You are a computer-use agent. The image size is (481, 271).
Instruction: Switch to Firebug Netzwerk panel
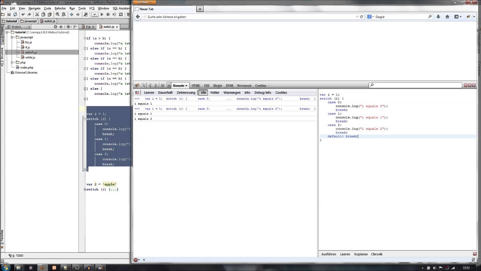(244, 85)
